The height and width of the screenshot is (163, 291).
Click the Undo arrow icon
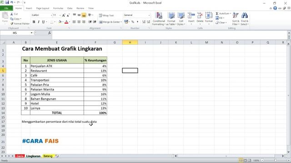(12, 2)
